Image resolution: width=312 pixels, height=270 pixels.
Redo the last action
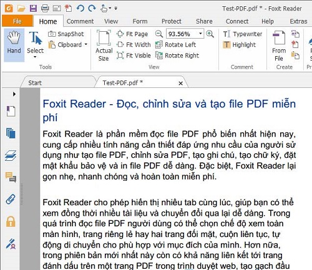[x=92, y=9]
